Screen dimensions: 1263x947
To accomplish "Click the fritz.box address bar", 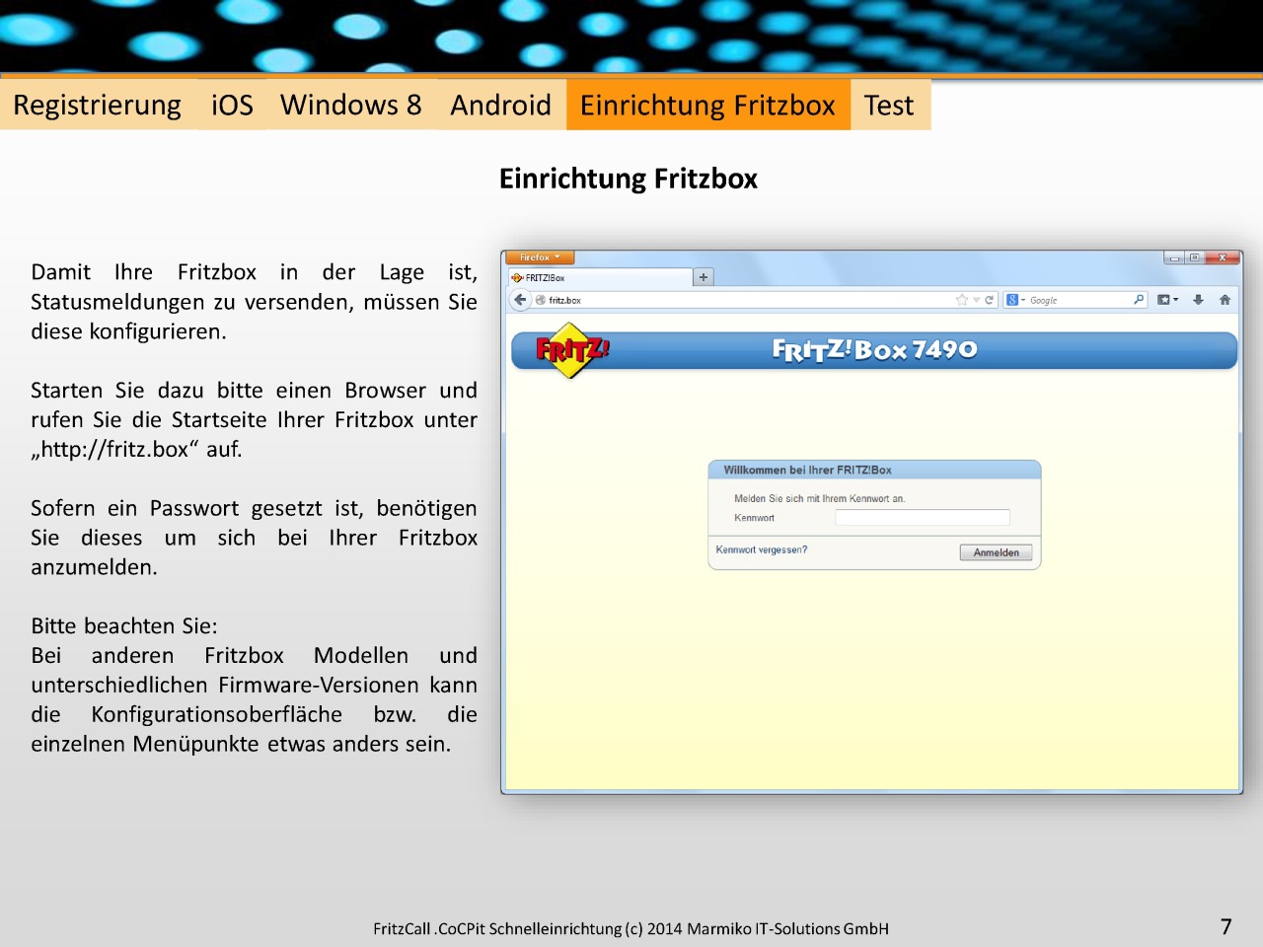I will point(740,300).
